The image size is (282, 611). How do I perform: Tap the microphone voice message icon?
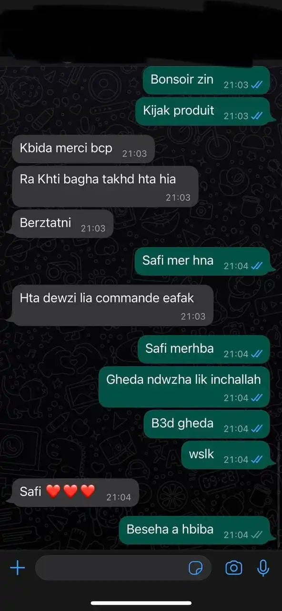[262, 568]
